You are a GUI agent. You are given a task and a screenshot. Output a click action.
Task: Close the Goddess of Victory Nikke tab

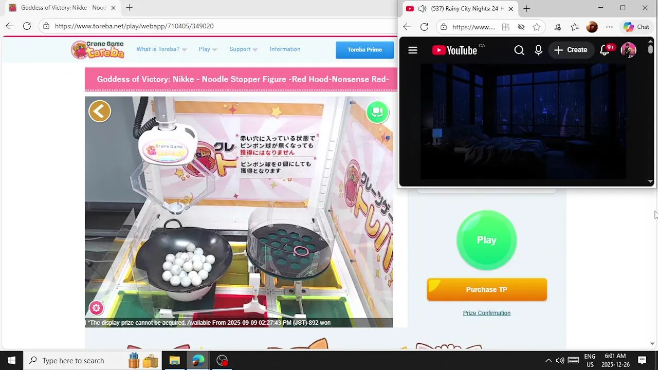(x=113, y=8)
